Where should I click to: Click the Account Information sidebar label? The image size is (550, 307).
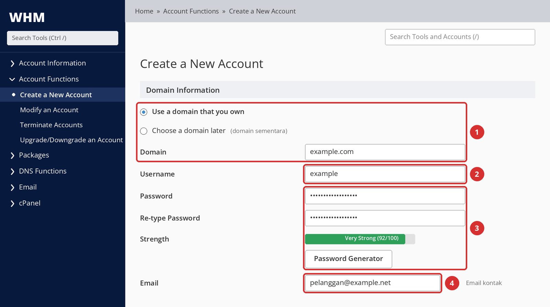click(52, 63)
